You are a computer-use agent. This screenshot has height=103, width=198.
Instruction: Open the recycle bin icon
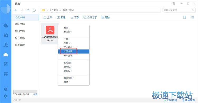click(x=185, y=17)
